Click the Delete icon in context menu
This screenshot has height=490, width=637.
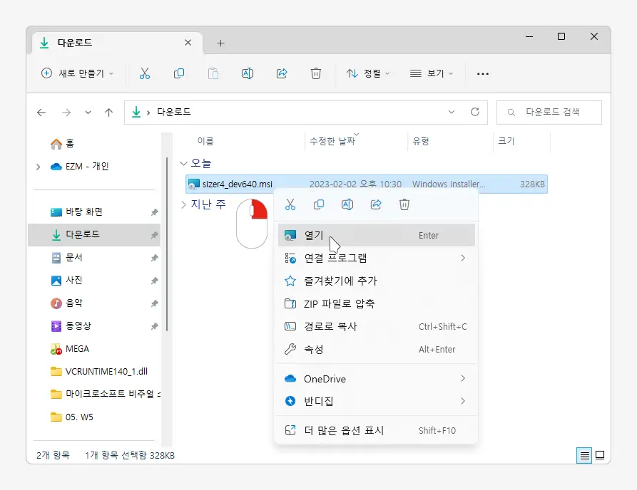pos(404,205)
